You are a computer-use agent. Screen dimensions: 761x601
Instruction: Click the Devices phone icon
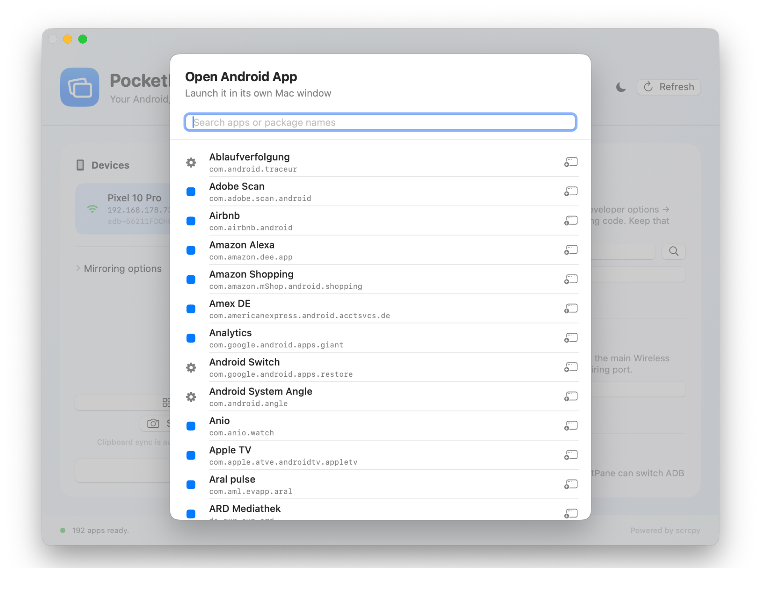(80, 165)
